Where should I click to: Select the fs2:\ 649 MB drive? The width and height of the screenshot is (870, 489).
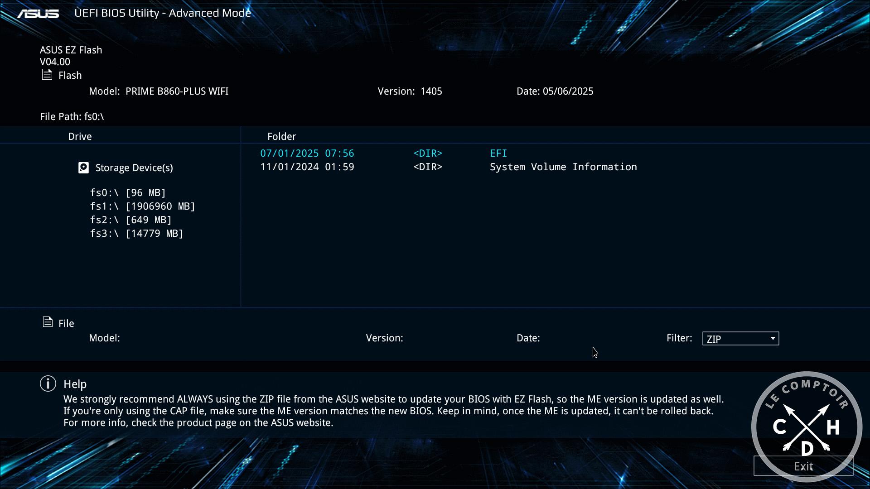tap(130, 220)
